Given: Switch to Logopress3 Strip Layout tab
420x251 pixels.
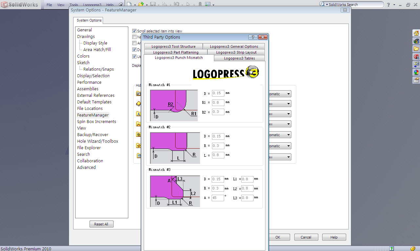Looking at the screenshot, I should pos(236,52).
